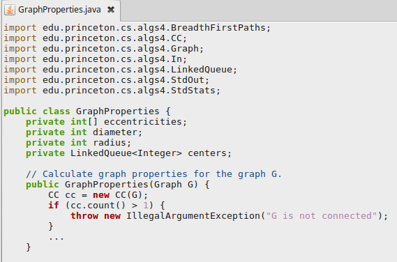This screenshot has width=397, height=262.
Task: Click the Java file icon on the tab
Action: tap(10, 10)
